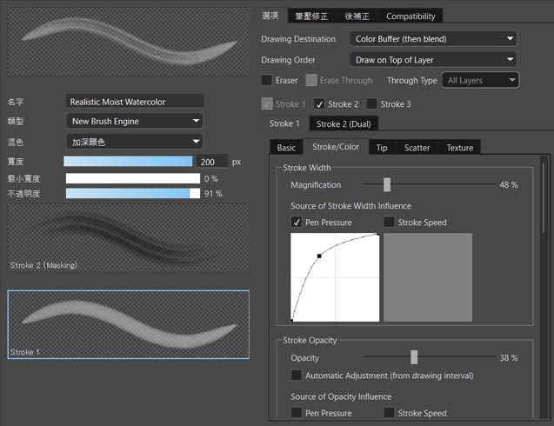Image resolution: width=554 pixels, height=426 pixels.
Task: Expand the Through Type All Layers dropdown
Action: pos(480,80)
